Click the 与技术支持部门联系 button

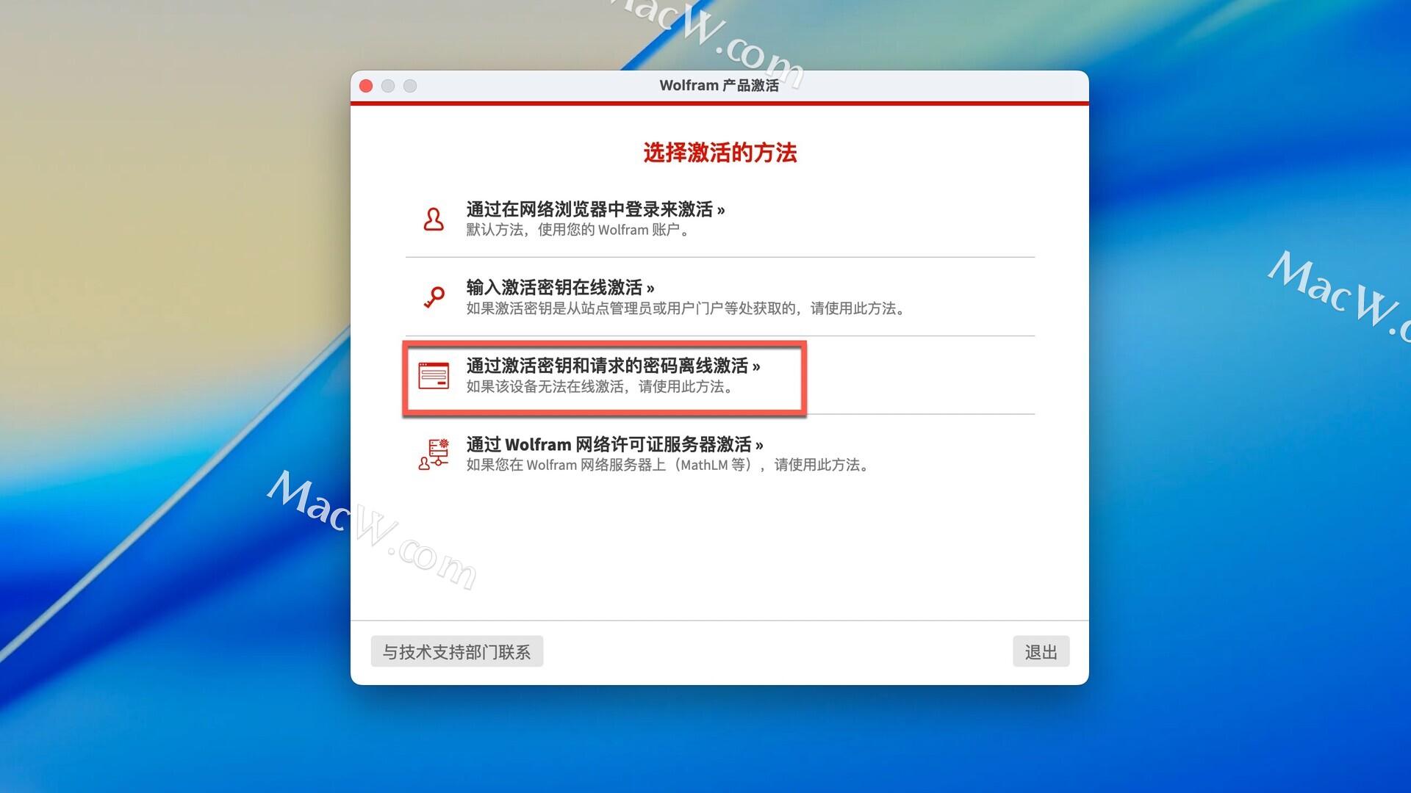pyautogui.click(x=457, y=651)
